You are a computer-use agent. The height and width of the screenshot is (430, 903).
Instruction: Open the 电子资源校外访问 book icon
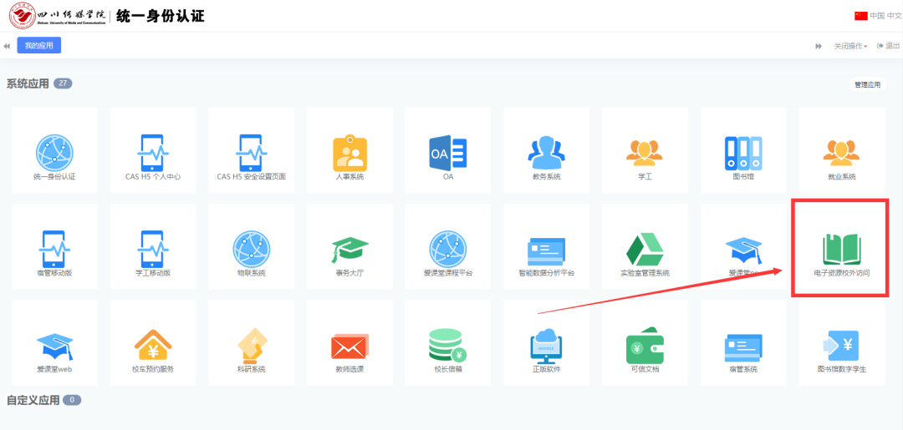841,248
